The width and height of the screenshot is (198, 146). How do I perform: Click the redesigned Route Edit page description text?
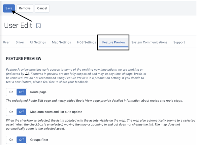pyautogui.click(x=94, y=101)
